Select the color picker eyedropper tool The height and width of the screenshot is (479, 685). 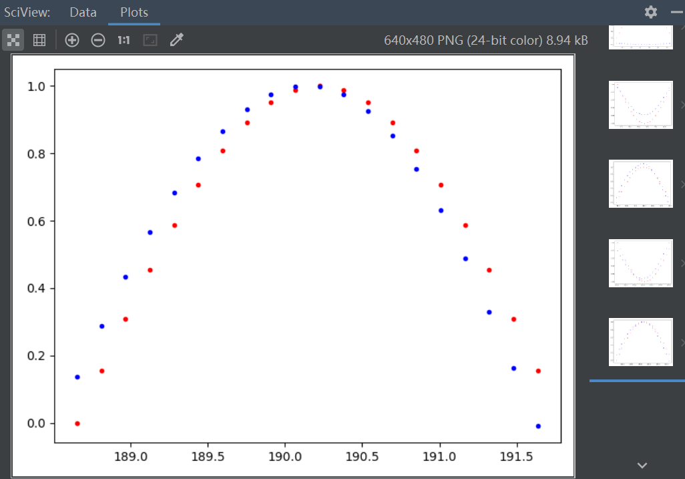(176, 40)
